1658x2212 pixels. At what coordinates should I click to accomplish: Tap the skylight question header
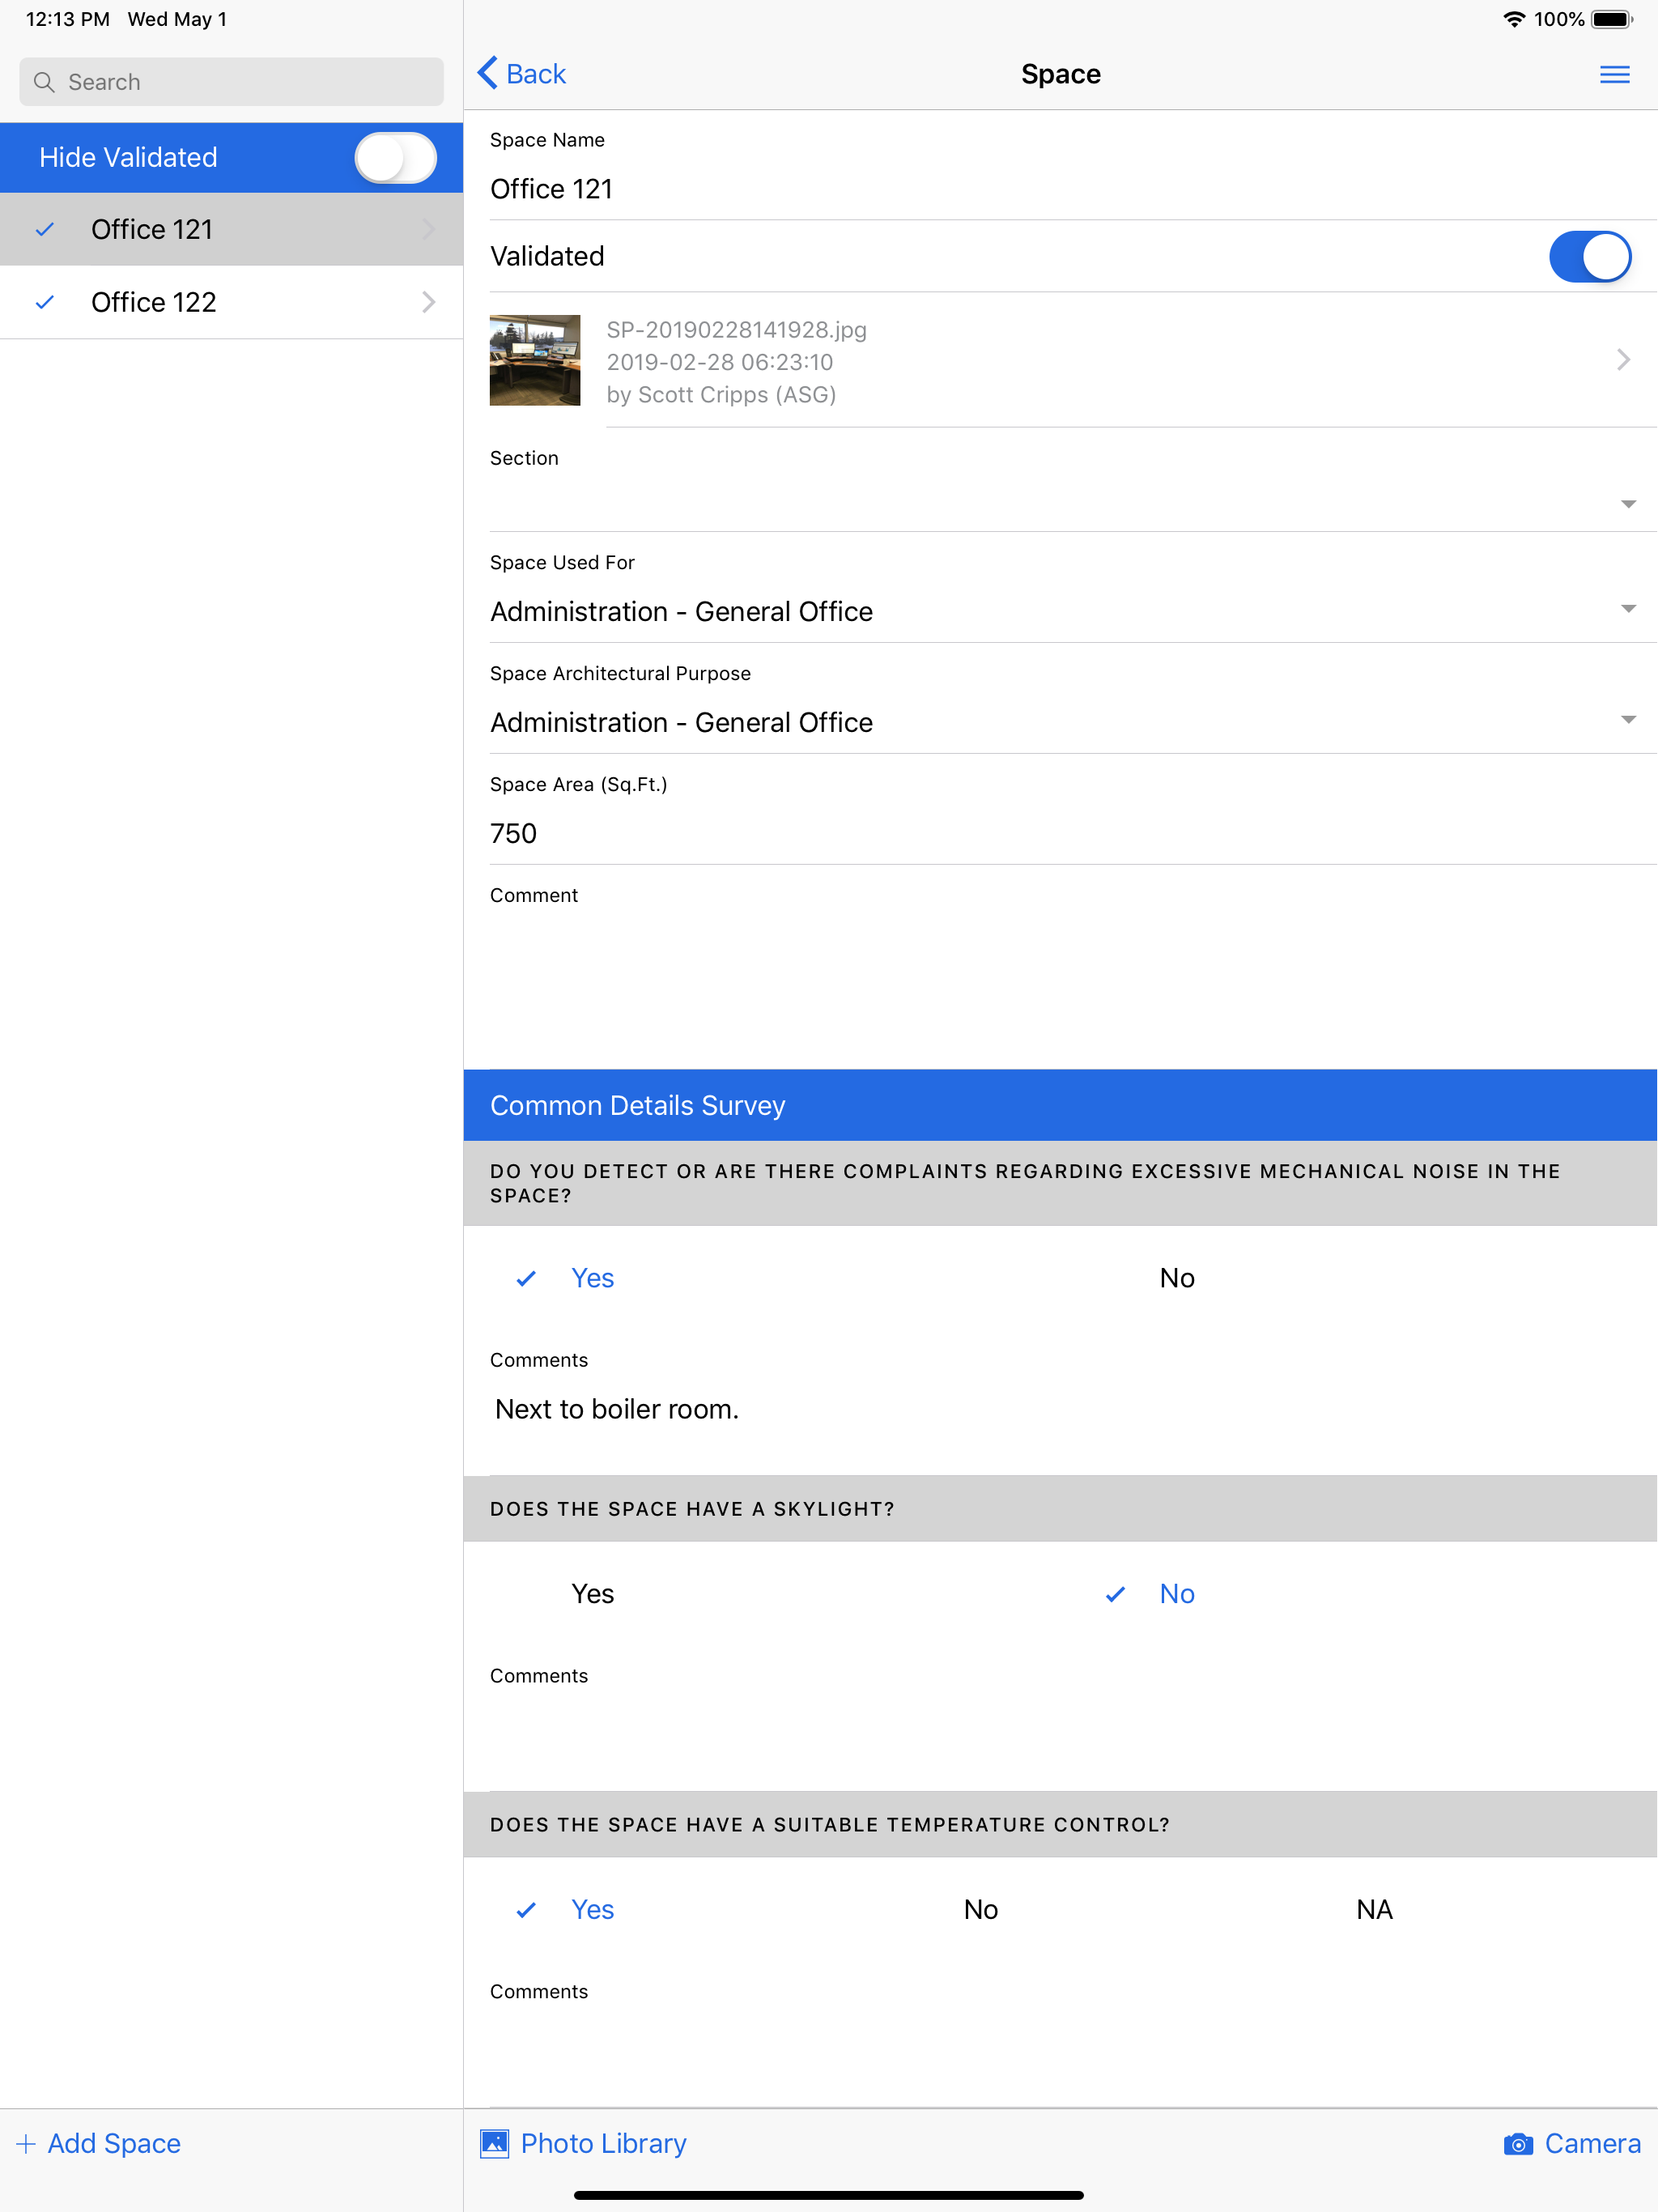click(1060, 1509)
